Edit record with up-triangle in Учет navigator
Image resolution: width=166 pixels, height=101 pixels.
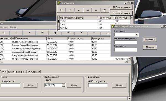coord(81,33)
